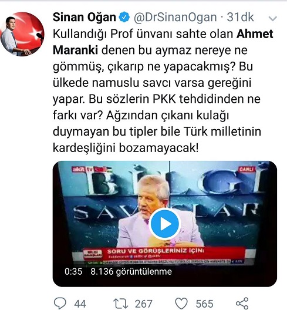Play the embedded video

(x=164, y=224)
